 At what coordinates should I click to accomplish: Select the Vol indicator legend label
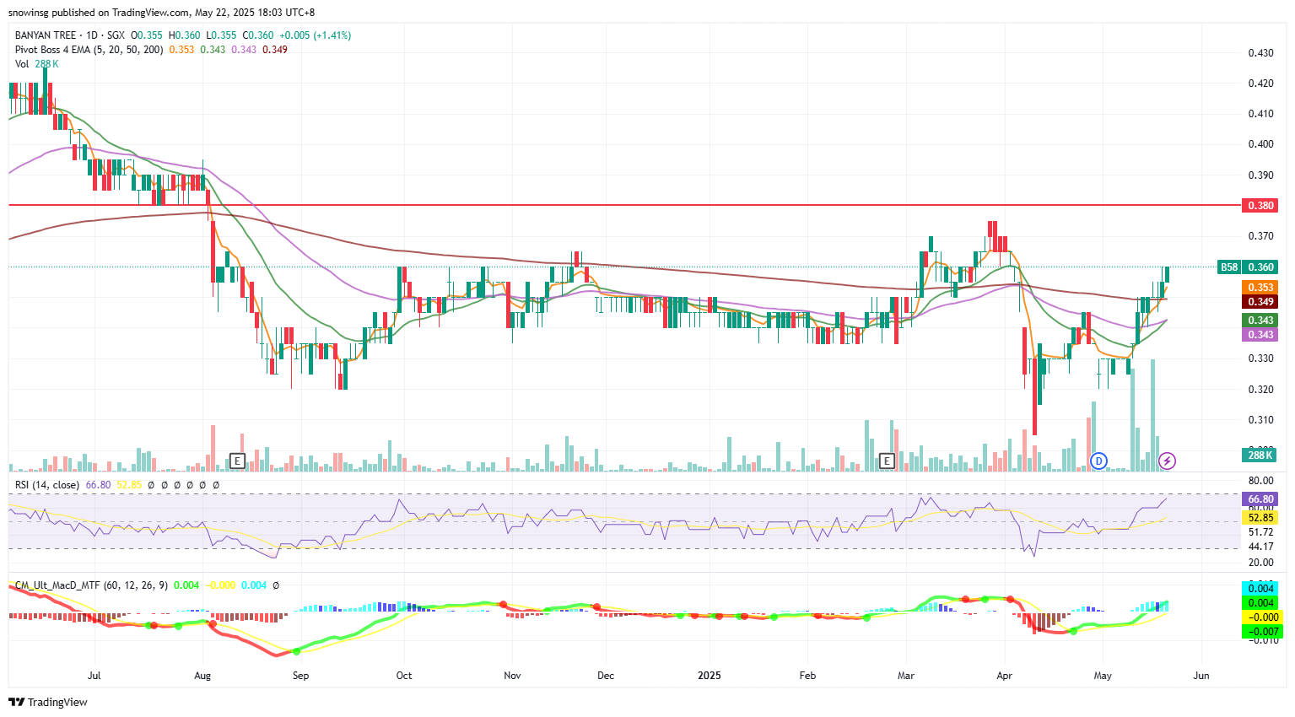[22, 64]
